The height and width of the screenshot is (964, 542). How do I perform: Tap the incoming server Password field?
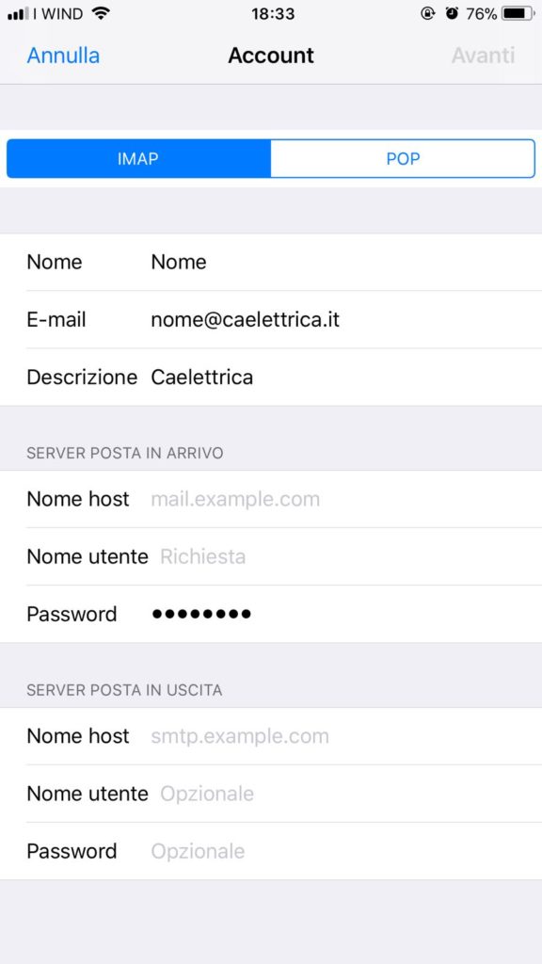click(x=271, y=614)
